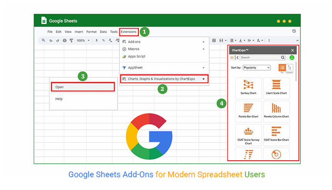
Task: Open horizontal align dropdown arrow
Action: point(235,40)
